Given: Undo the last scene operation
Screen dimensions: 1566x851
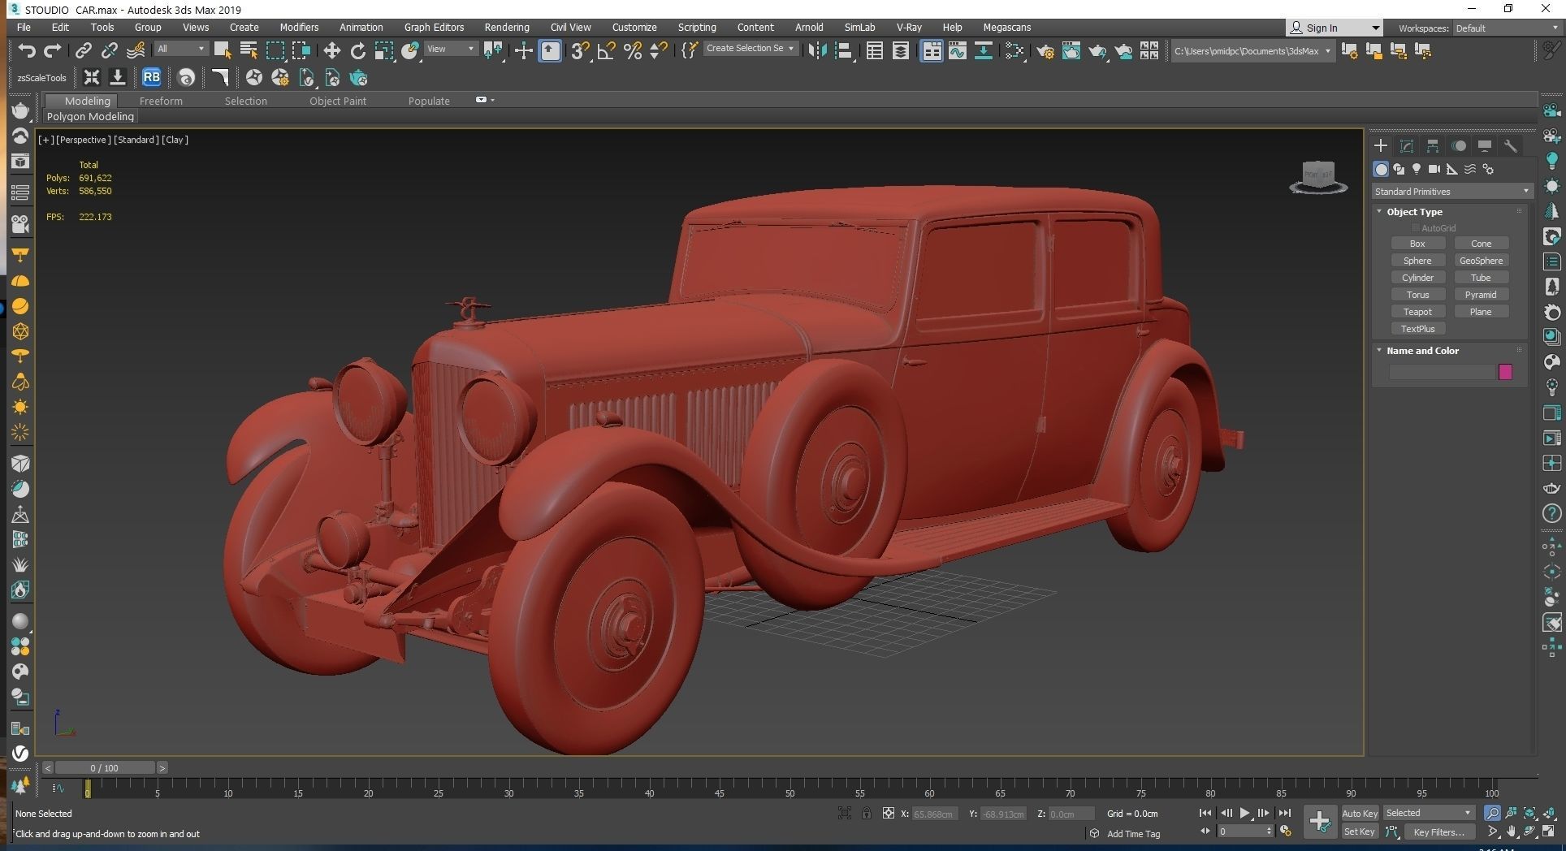Looking at the screenshot, I should click(x=27, y=51).
